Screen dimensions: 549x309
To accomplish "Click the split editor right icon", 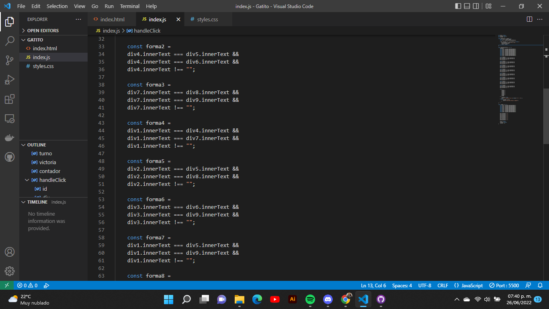I will (x=529, y=19).
